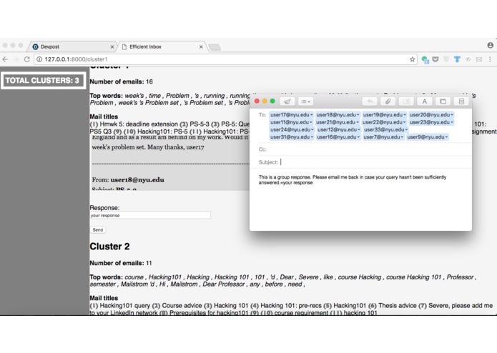
Task: Expand the user18@nyu.edu recipient dropdown
Action: 358,115
